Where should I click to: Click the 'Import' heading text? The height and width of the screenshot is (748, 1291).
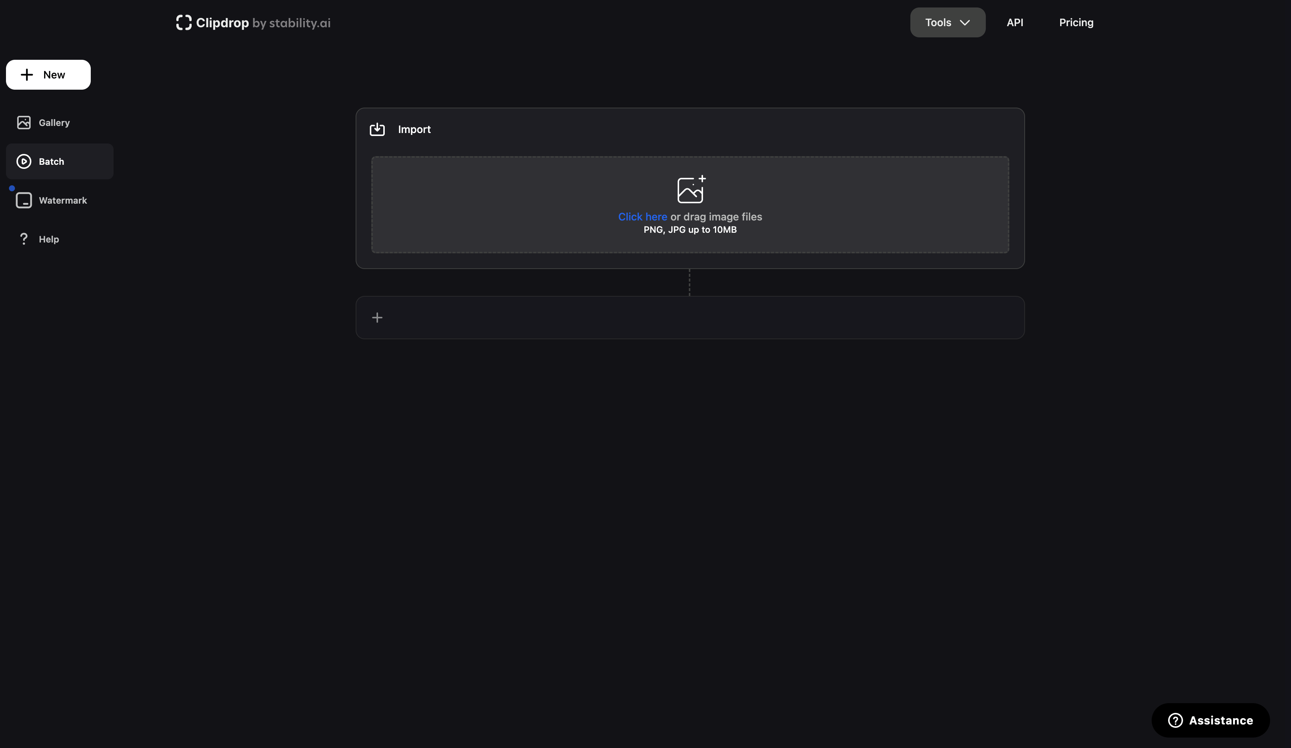[414, 130]
